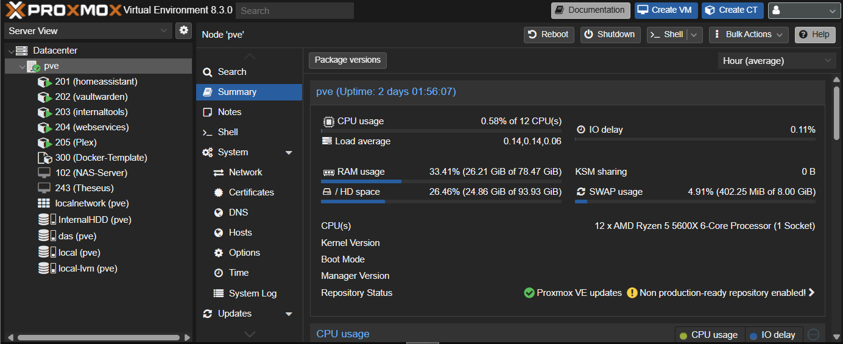Click the clock icon next to IO delay
This screenshot has height=344, width=843.
(580, 130)
